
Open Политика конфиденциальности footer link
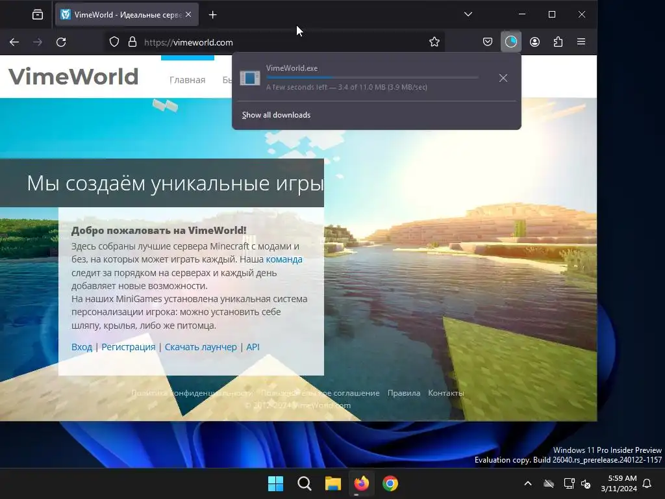[192, 393]
